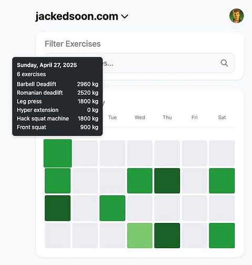Select the second-row Saturday green cell
252x265 pixels.
[x=222, y=181]
